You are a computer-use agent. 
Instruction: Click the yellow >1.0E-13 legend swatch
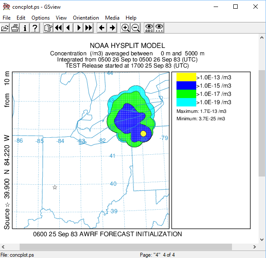click(x=186, y=77)
